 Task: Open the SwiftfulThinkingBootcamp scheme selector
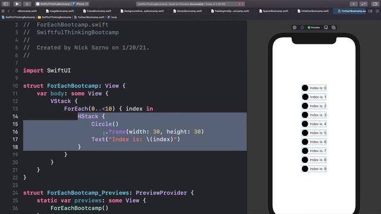[x=54, y=4]
